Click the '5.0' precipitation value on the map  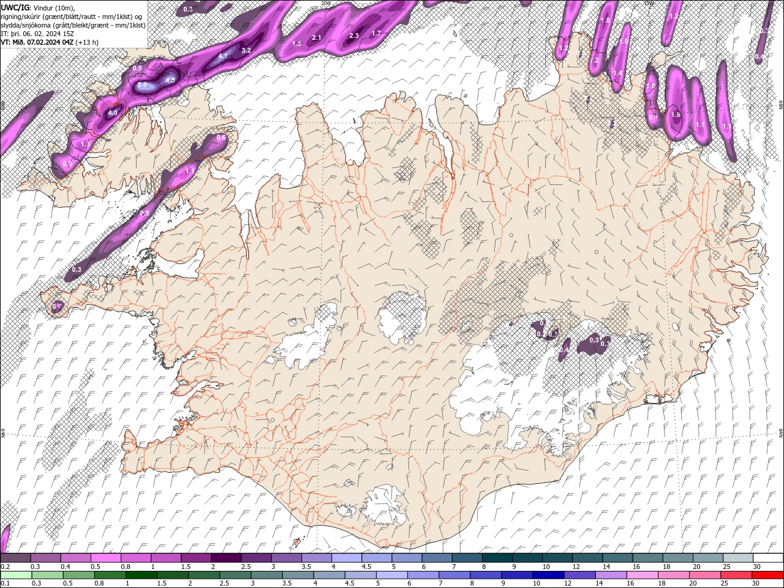coord(143,85)
